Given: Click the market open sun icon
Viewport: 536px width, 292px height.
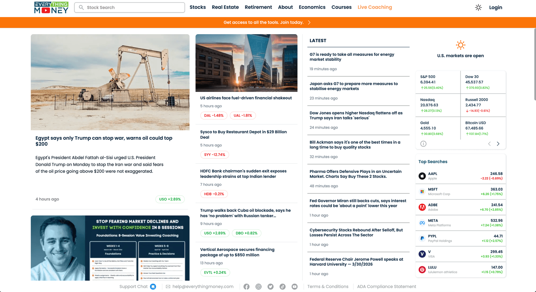Looking at the screenshot, I should point(461,45).
